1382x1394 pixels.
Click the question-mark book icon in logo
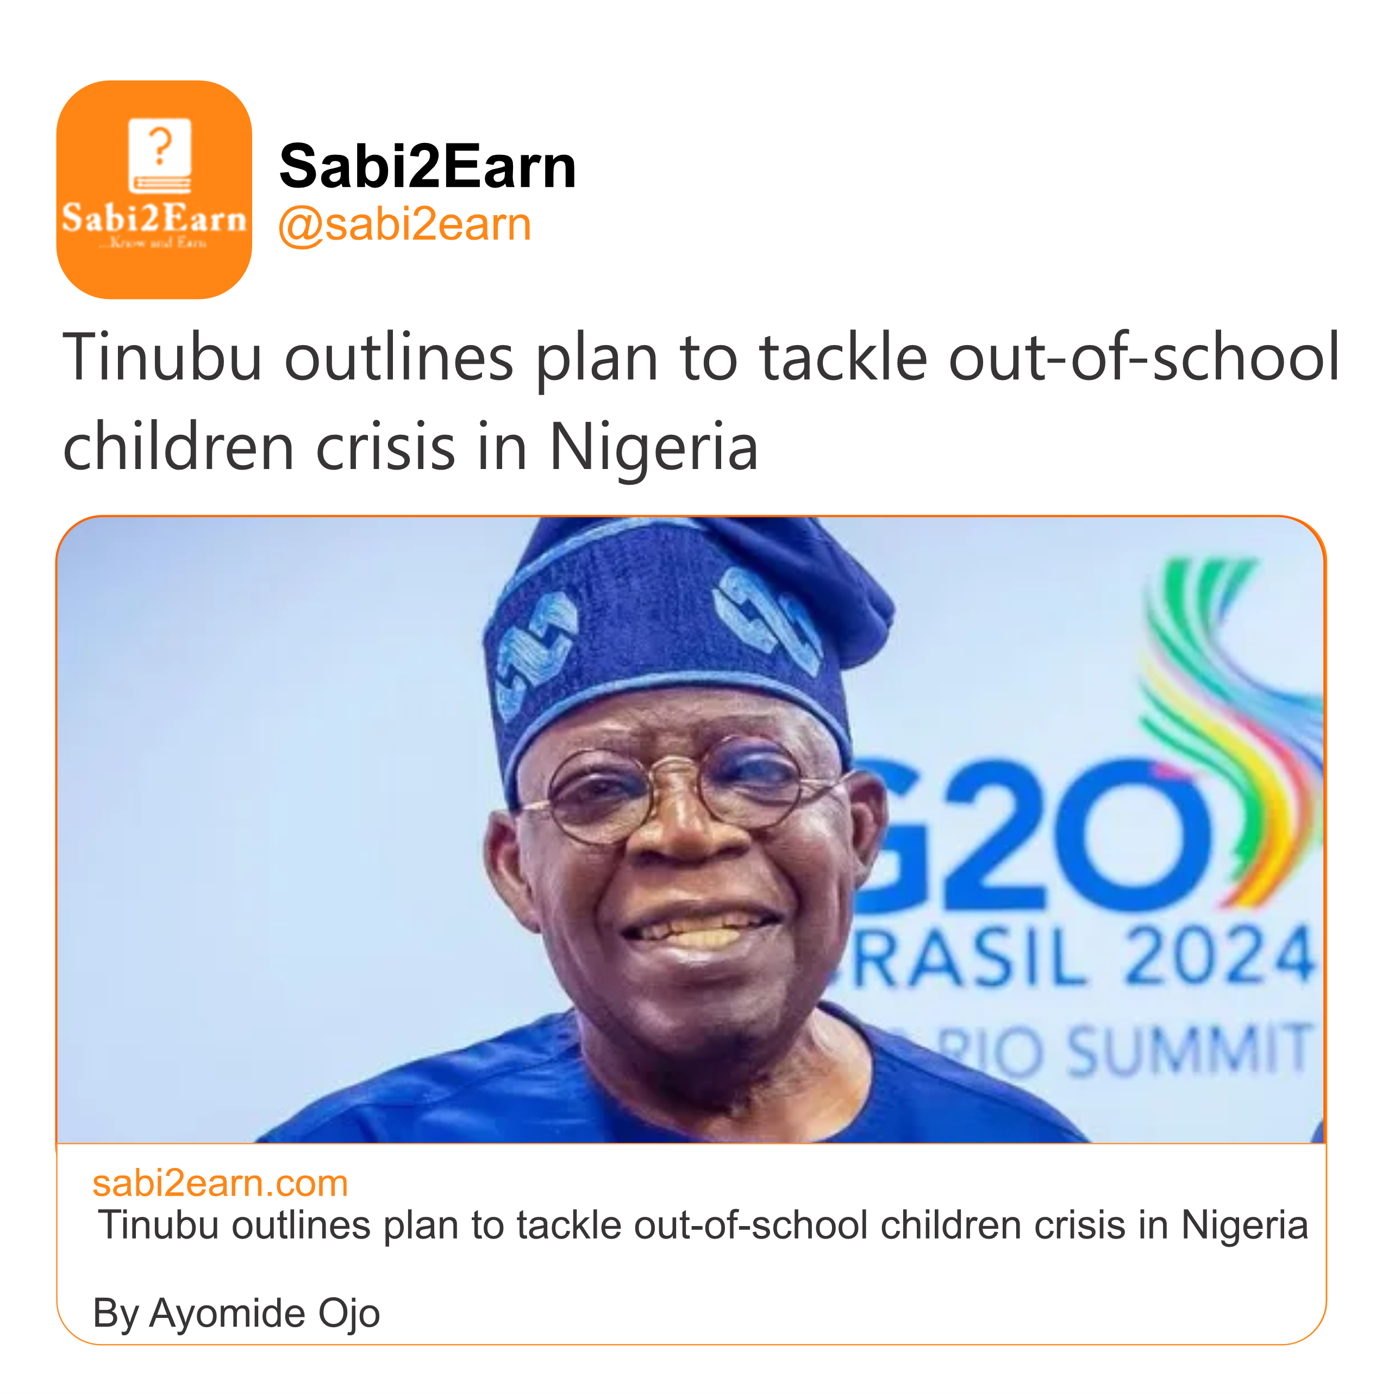pyautogui.click(x=159, y=156)
